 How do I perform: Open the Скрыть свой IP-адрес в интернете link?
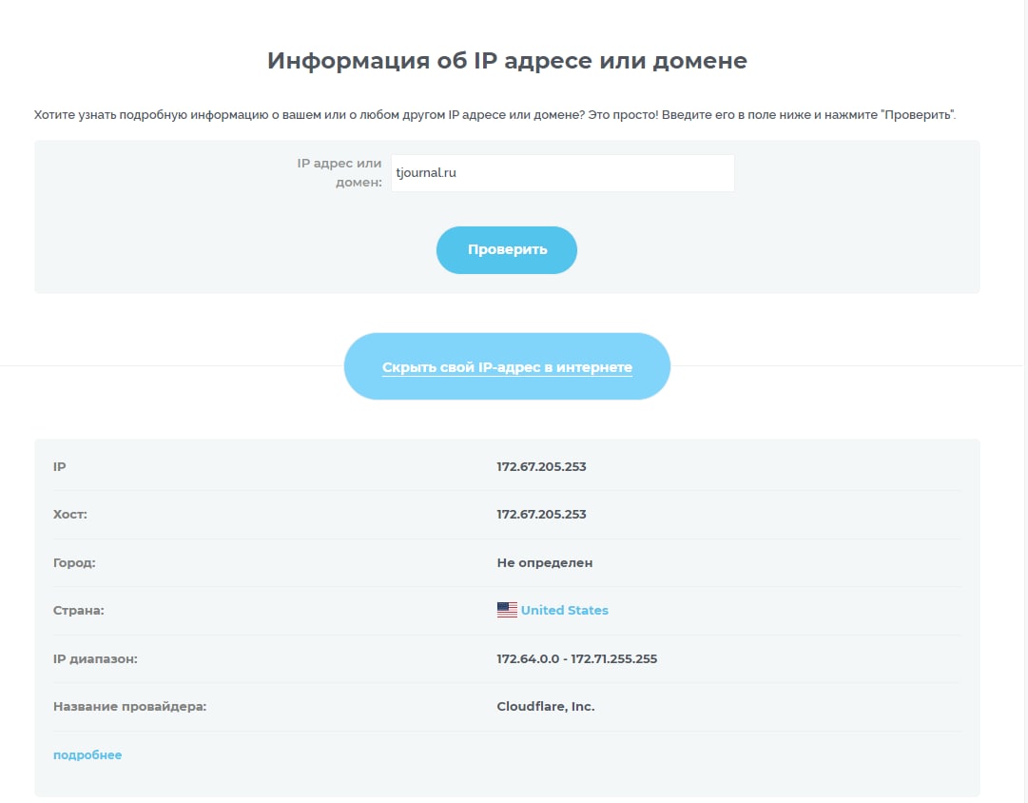point(507,366)
